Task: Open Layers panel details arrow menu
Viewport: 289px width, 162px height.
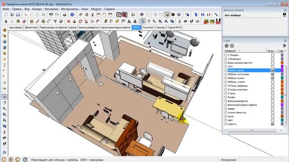Action: (x=284, y=46)
